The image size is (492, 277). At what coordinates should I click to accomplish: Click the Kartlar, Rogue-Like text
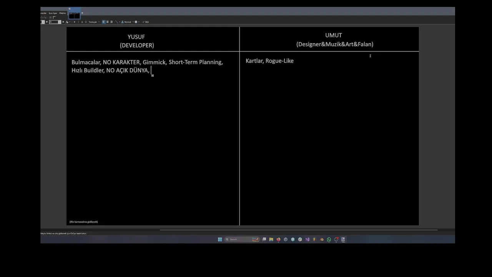click(x=269, y=61)
